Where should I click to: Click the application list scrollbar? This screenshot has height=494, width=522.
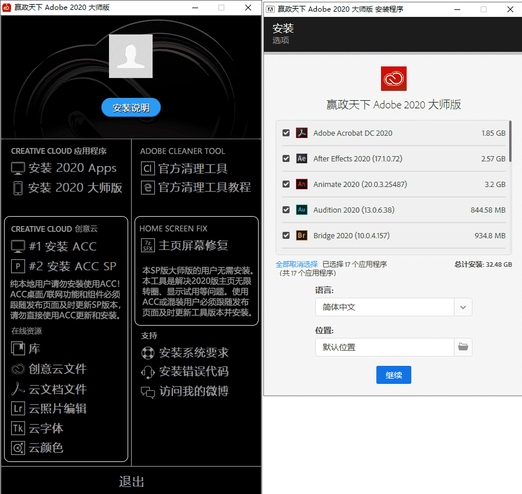click(510, 142)
